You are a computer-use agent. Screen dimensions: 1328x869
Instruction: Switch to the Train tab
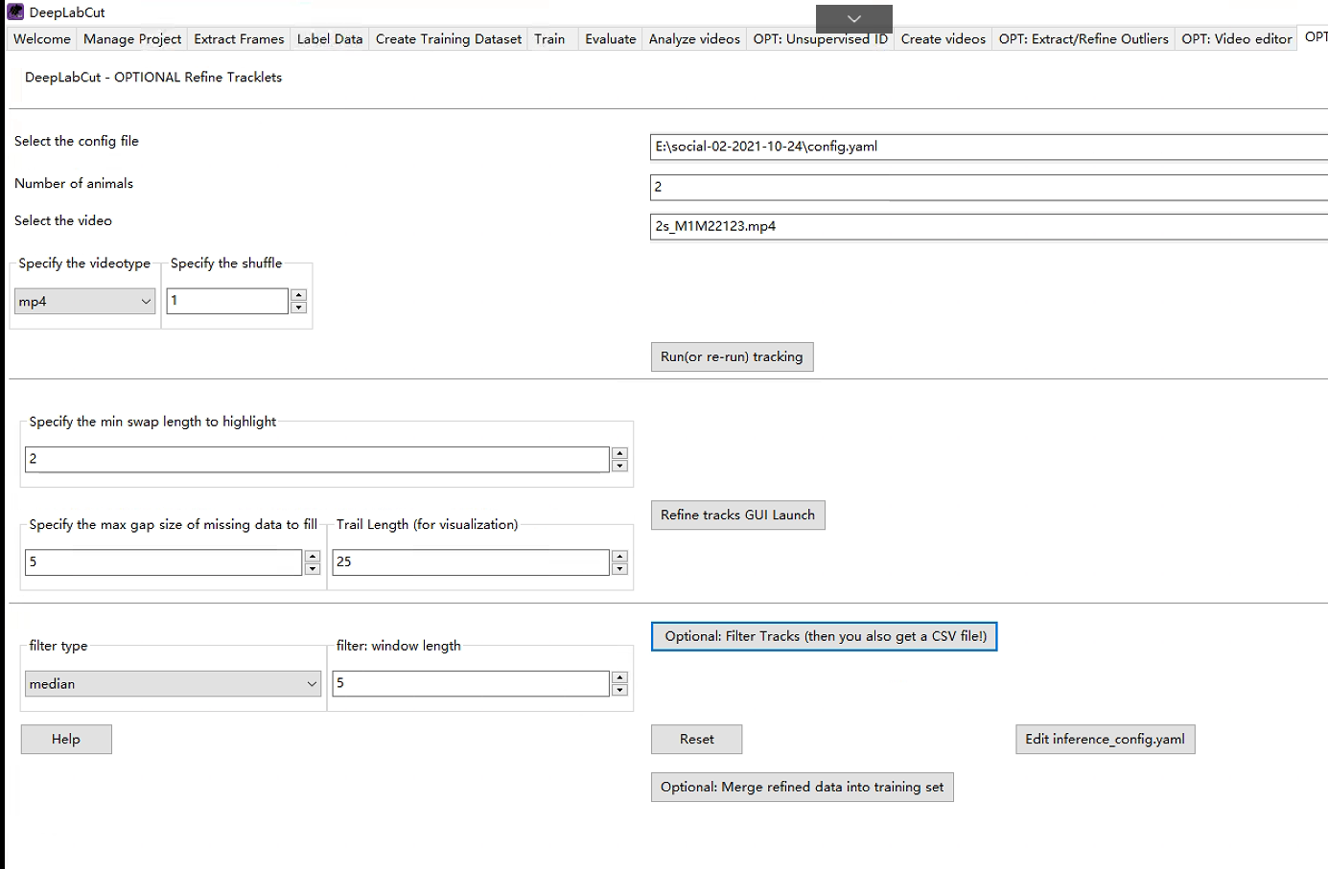coord(549,38)
